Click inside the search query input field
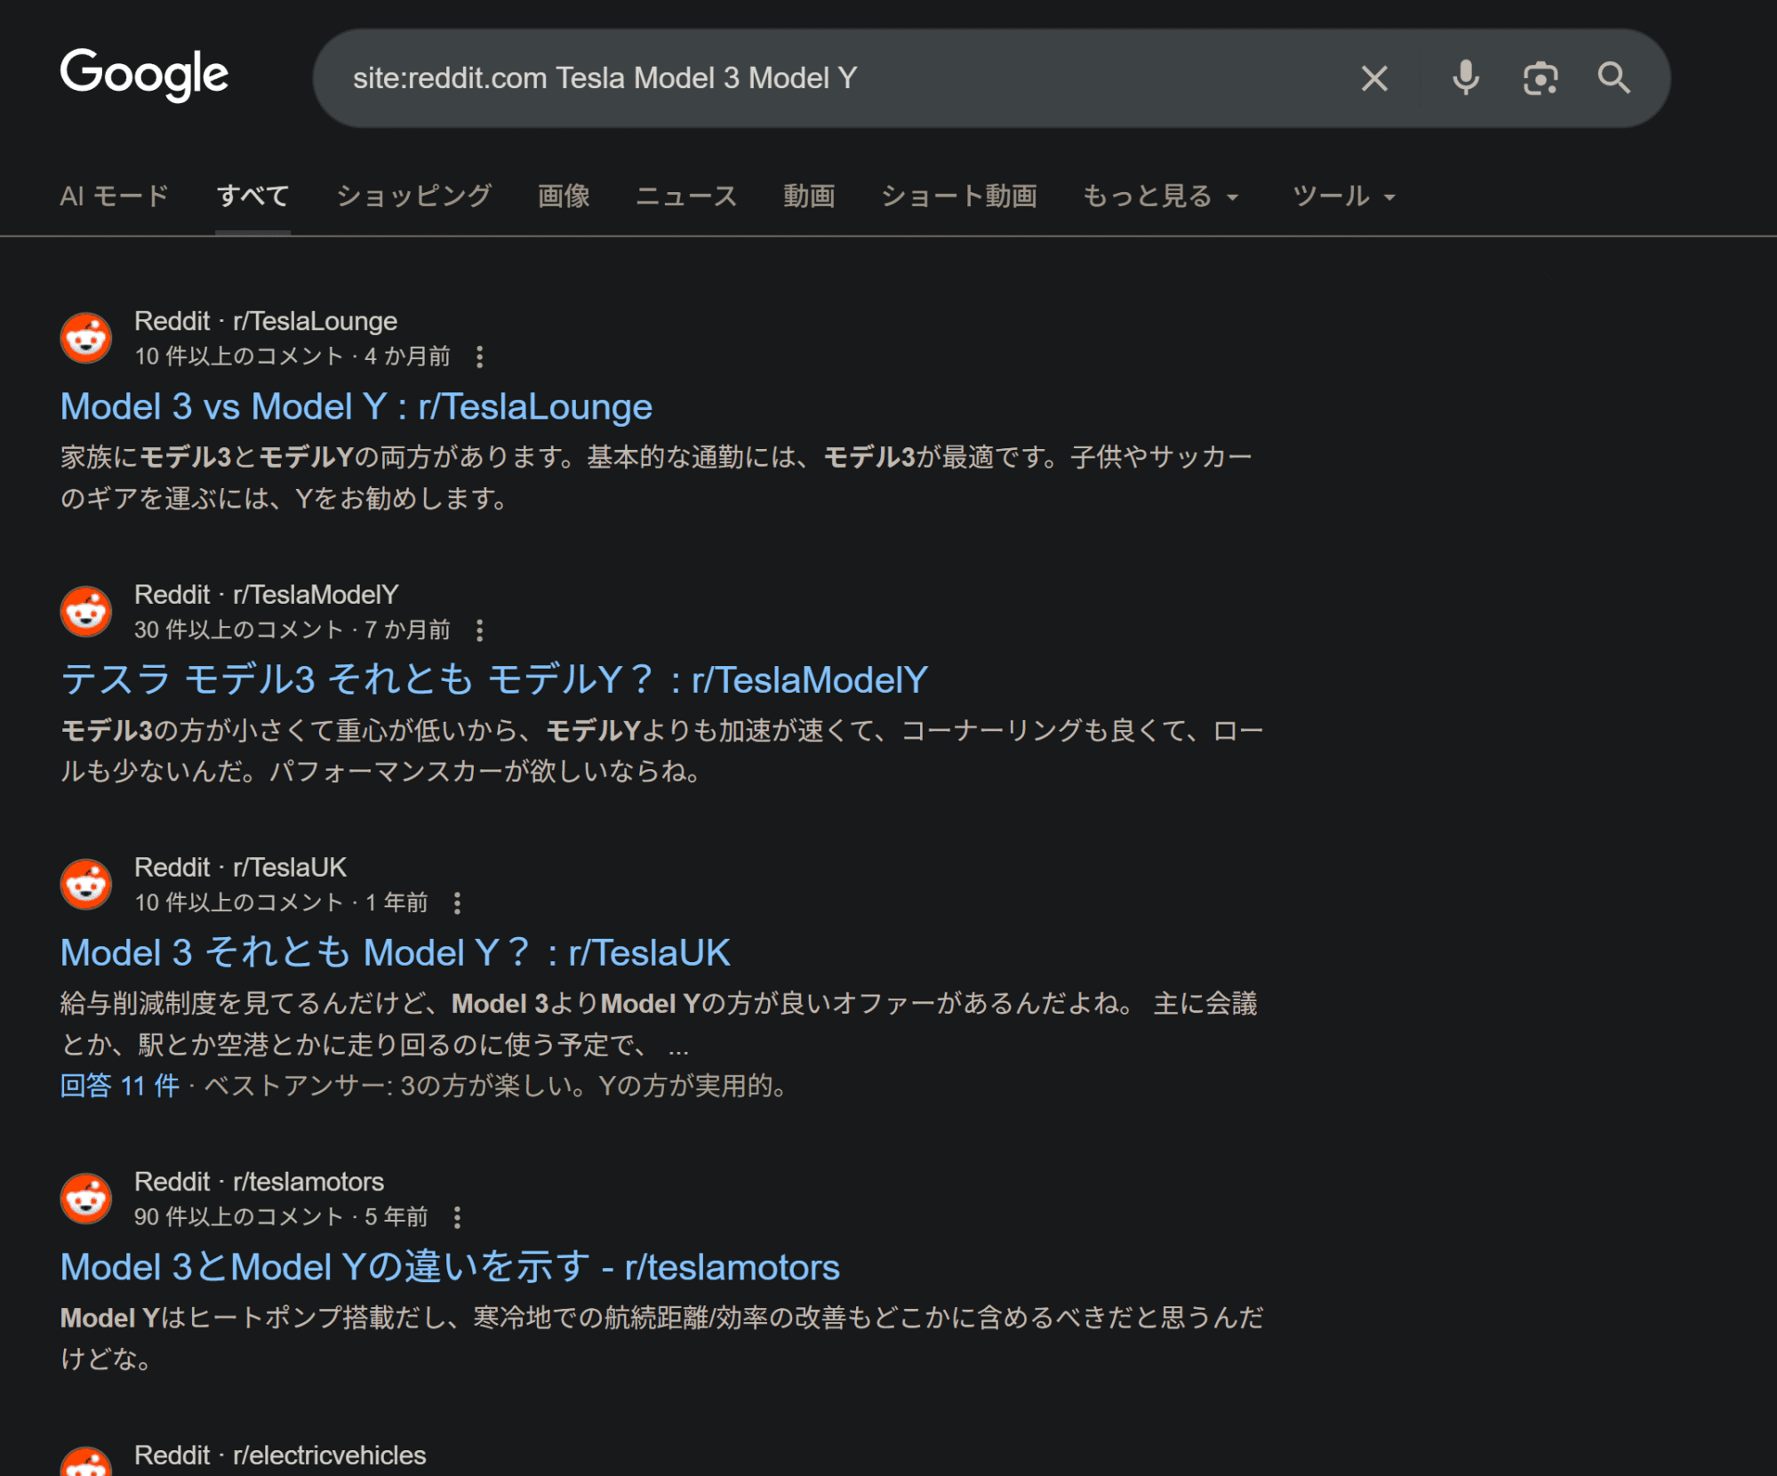The height and width of the screenshot is (1476, 1777). 800,78
